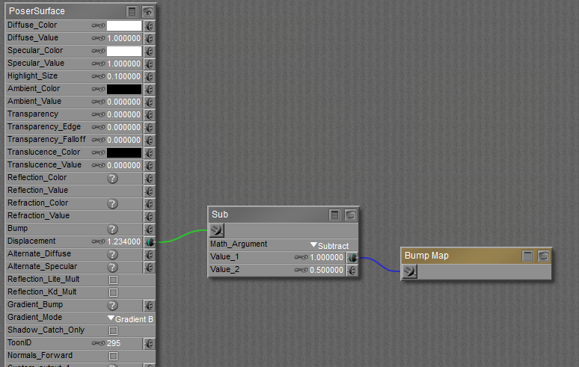Click the Sub node output connector icon
Image resolution: width=579 pixels, height=367 pixels.
[217, 230]
